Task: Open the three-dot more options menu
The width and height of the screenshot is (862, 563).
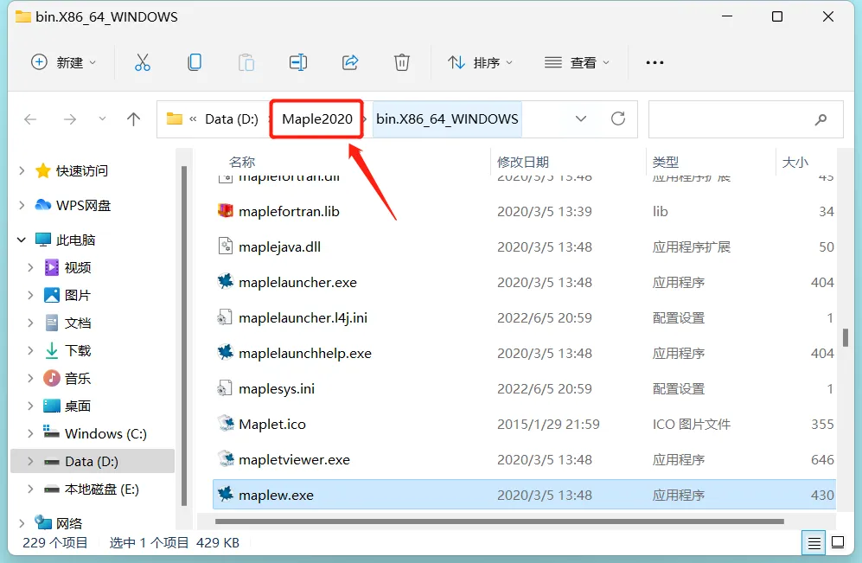Action: point(654,62)
